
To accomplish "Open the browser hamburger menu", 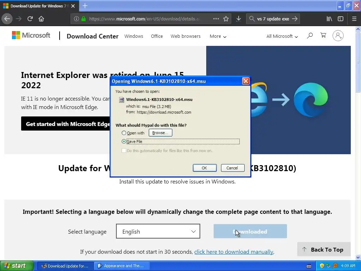I will (354, 19).
